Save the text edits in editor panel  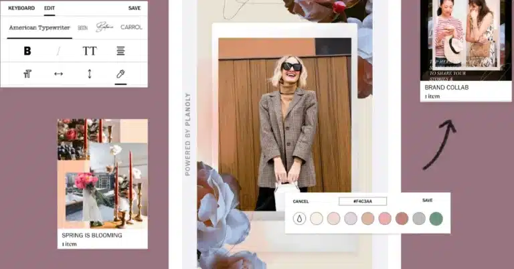pyautogui.click(x=135, y=8)
